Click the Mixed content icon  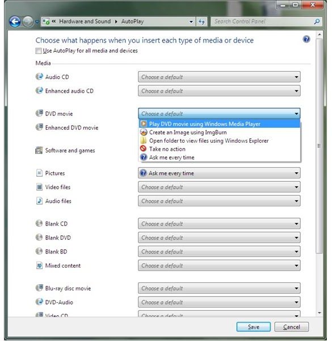pos(39,265)
